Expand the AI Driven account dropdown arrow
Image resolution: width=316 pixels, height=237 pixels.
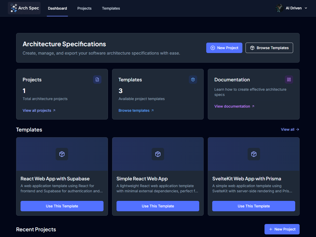pyautogui.click(x=306, y=8)
